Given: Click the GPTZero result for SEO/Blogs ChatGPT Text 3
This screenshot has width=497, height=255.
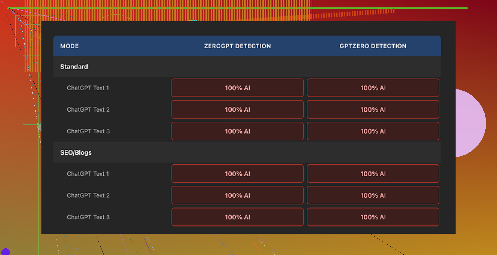Looking at the screenshot, I should click(373, 217).
